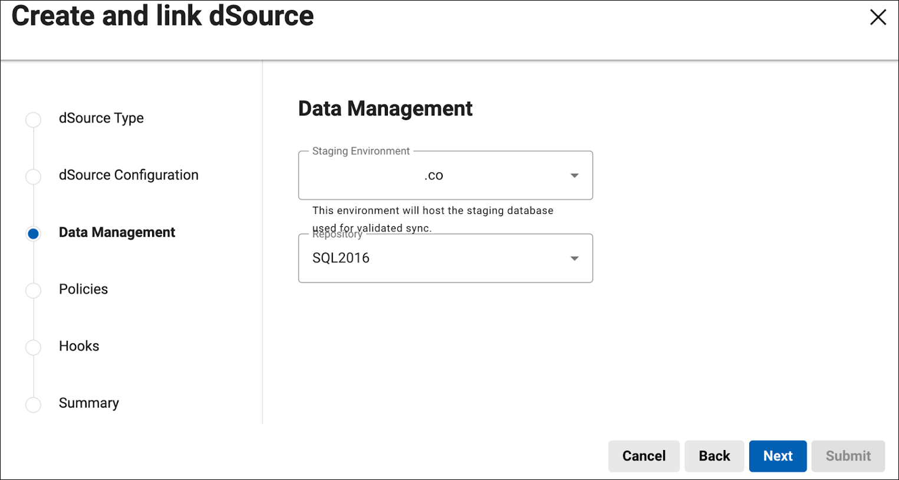Click the Staging Environment field value
Screen dimensions: 899x480
(x=433, y=176)
